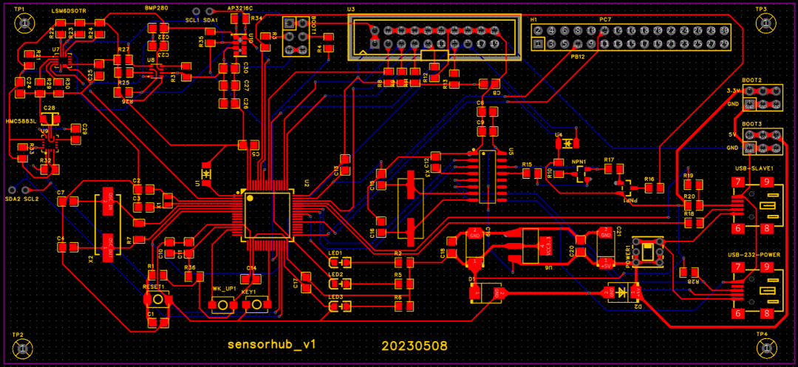Screen dimensions: 798x367
Task: Click the BOOT1 header label
Action: click(x=313, y=27)
